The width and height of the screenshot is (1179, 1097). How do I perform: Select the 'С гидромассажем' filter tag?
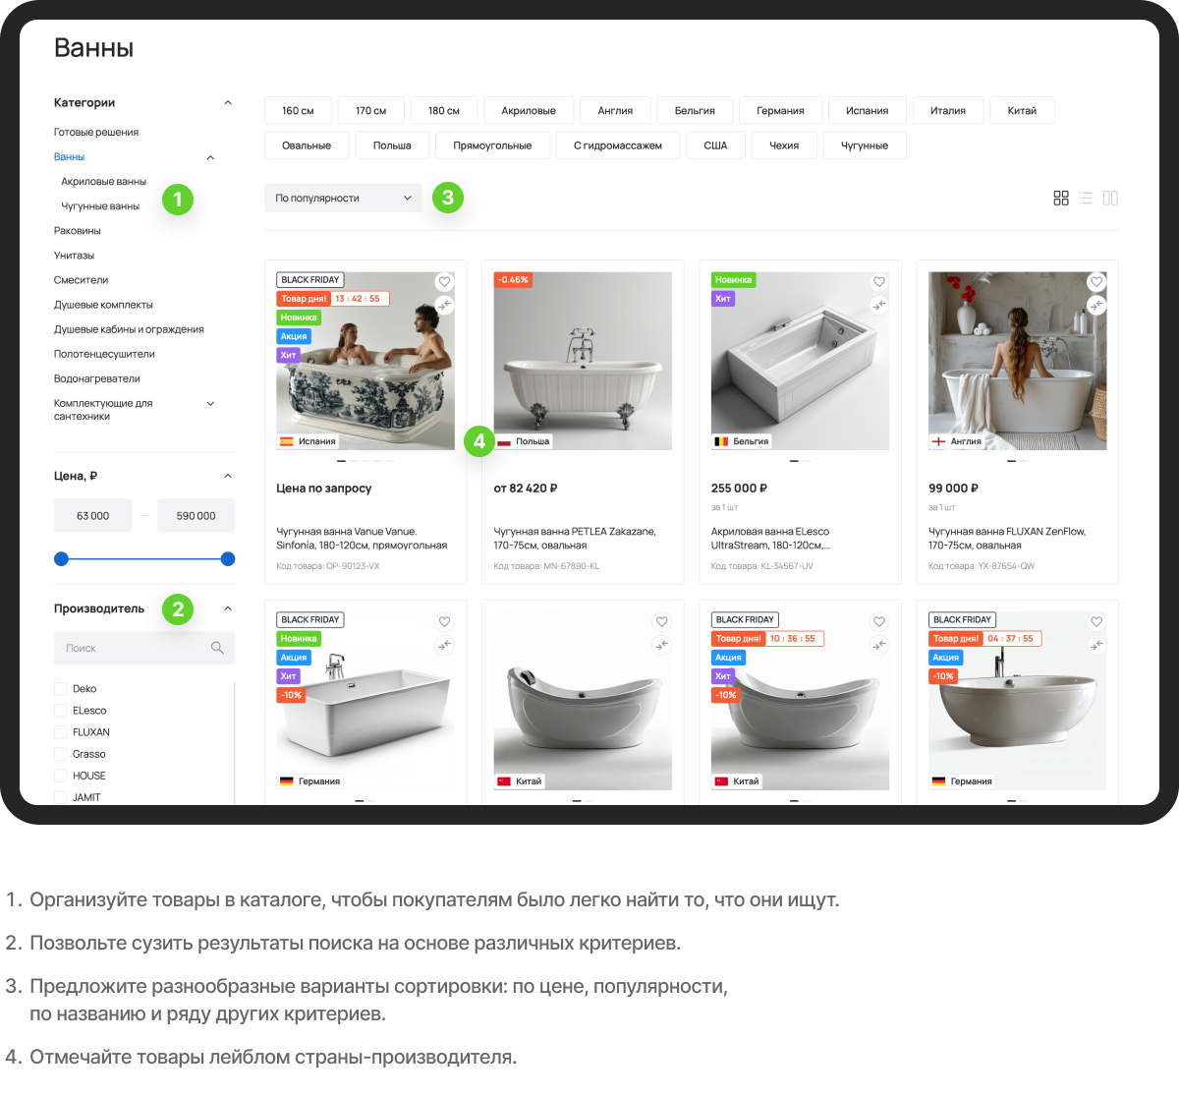point(618,145)
